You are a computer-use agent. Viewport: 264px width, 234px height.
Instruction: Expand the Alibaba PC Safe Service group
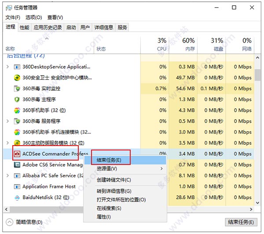7,175
